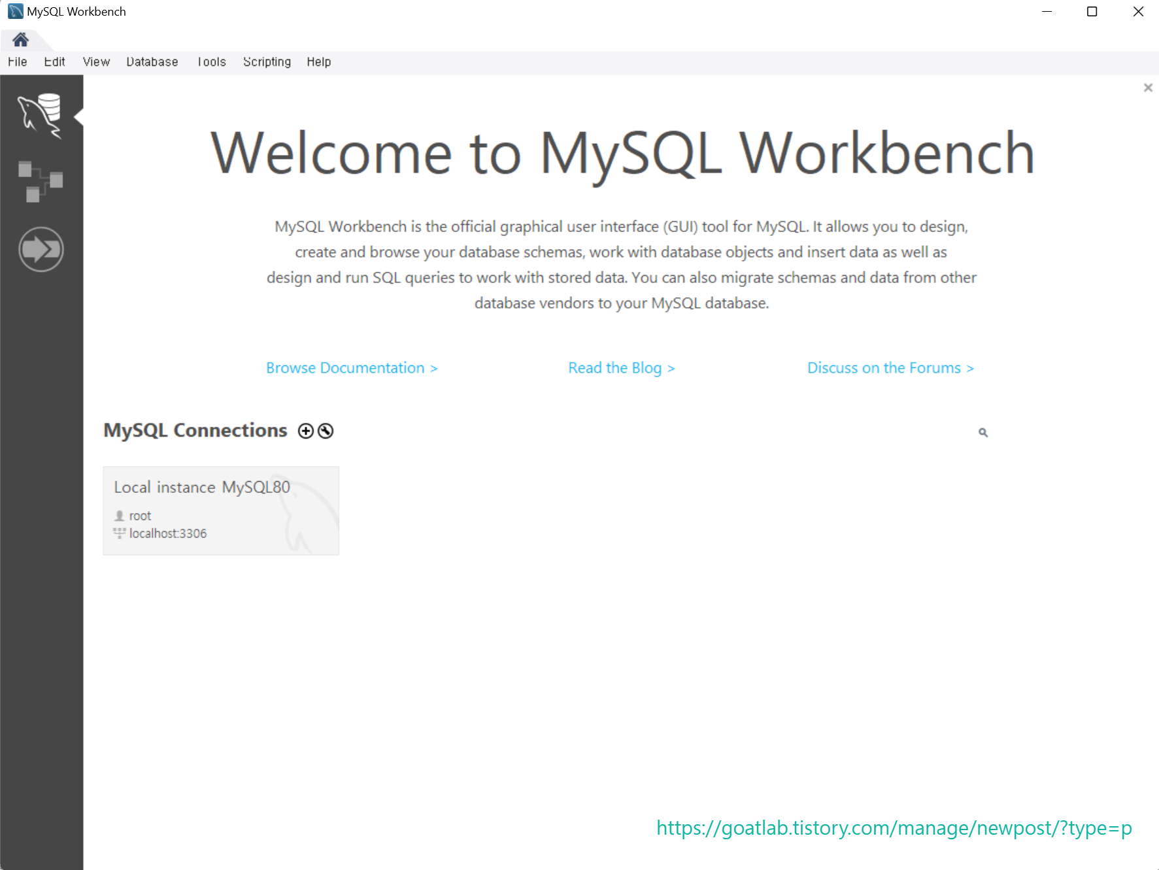
Task: Open the Migration wizard sidebar icon
Action: click(x=41, y=249)
